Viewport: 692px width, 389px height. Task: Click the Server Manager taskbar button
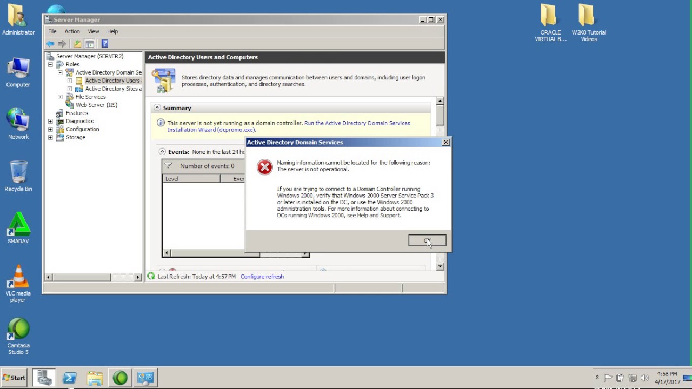pos(44,378)
